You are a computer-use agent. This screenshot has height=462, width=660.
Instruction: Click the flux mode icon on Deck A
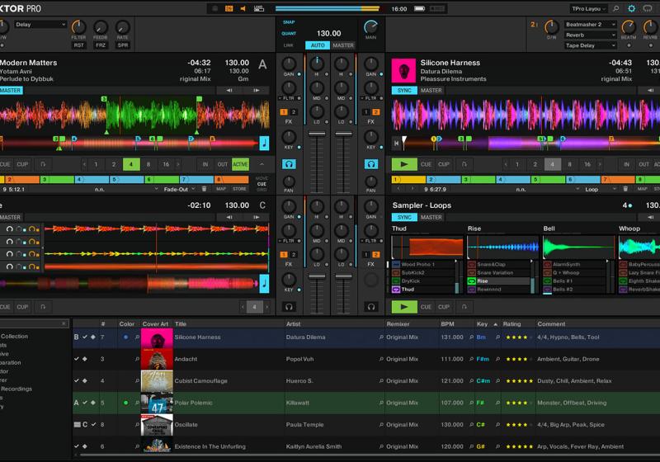pos(43,164)
